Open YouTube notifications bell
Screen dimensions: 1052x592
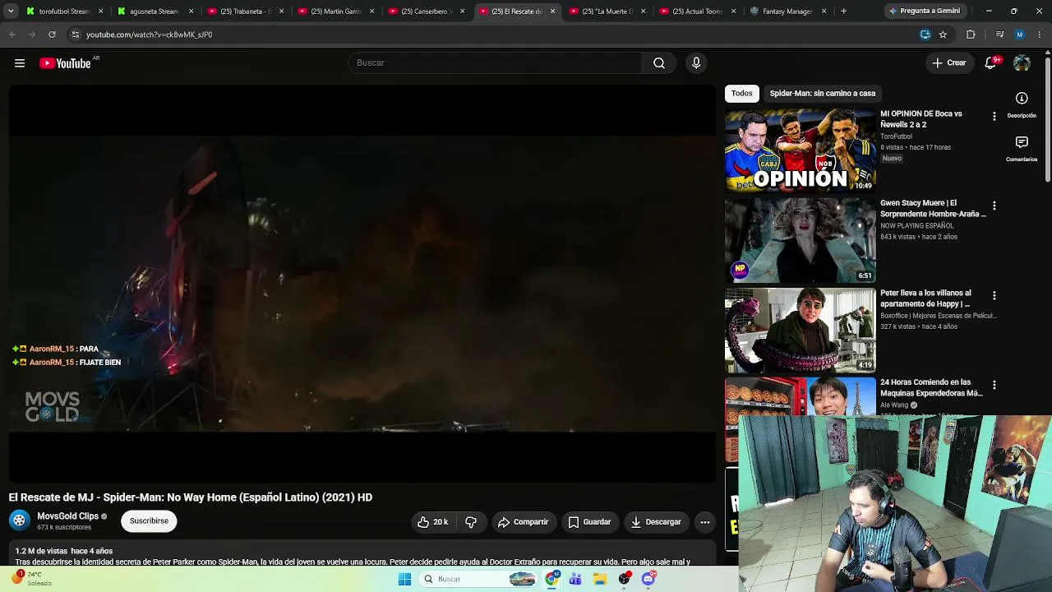(991, 63)
